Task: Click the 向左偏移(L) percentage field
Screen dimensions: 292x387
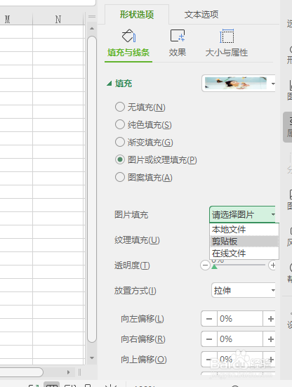Action: pyautogui.click(x=240, y=319)
